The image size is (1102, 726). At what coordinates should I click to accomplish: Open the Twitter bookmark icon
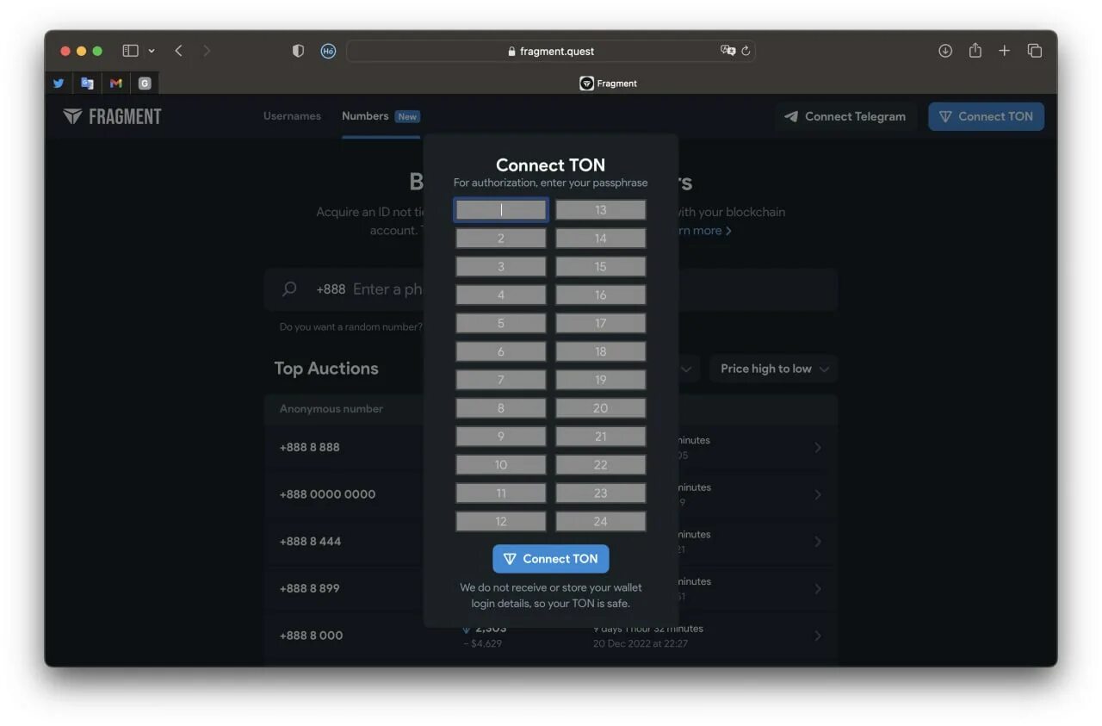(59, 84)
